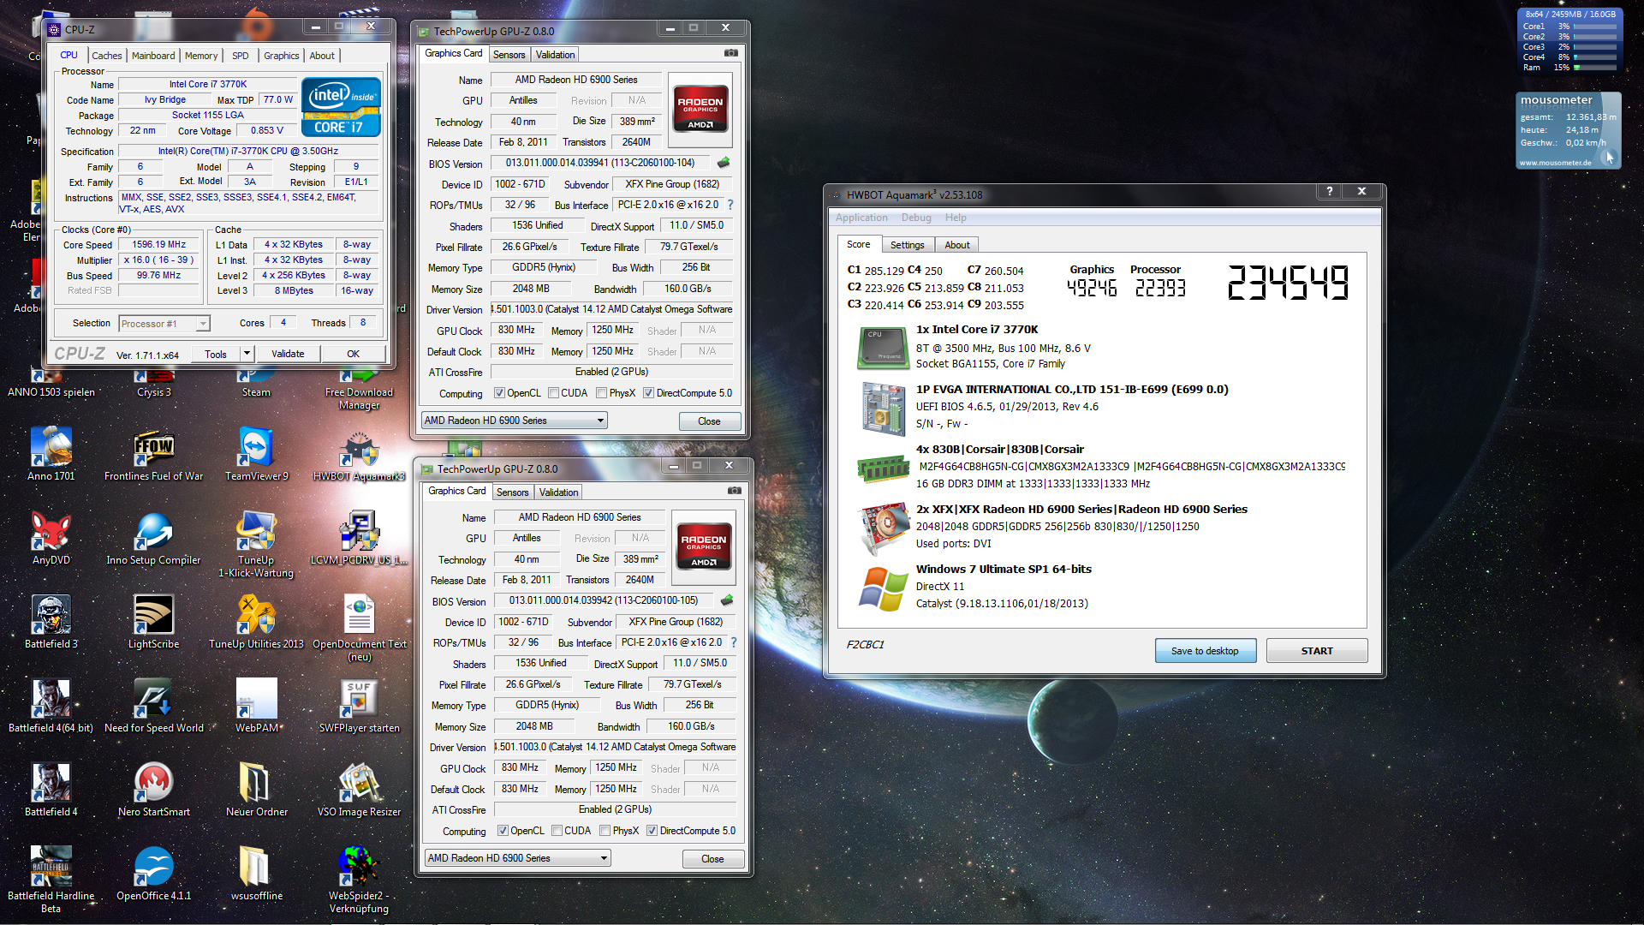The height and width of the screenshot is (925, 1644).
Task: Launch TuneUp 1-Klick-Wartung icon
Action: [256, 543]
